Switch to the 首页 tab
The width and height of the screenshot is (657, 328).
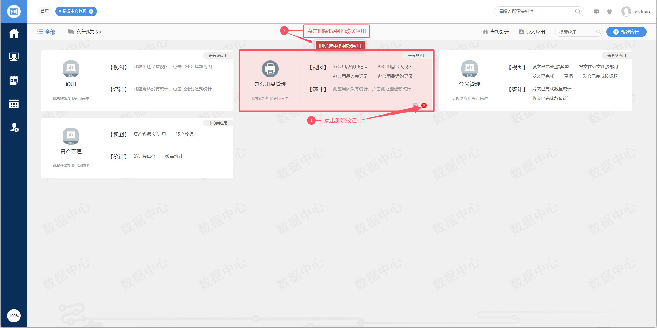click(x=45, y=11)
